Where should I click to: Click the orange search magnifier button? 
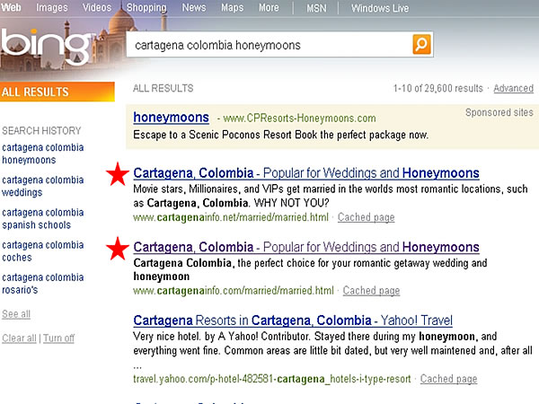421,44
